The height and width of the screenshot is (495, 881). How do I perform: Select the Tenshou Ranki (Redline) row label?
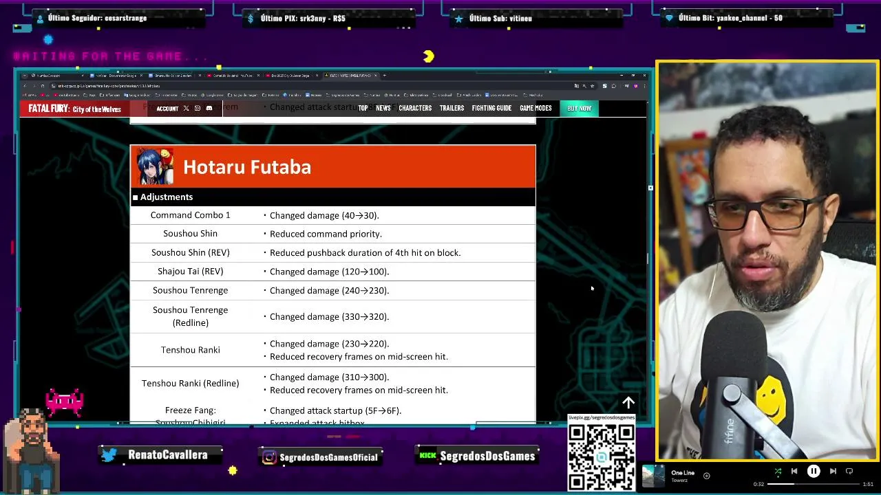coord(191,384)
